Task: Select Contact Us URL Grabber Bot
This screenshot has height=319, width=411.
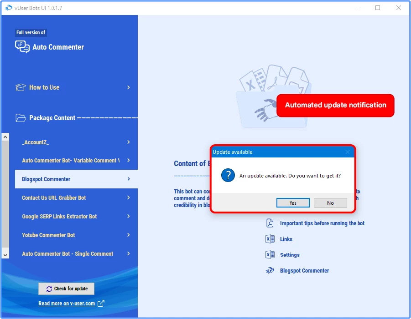Action: (76, 197)
